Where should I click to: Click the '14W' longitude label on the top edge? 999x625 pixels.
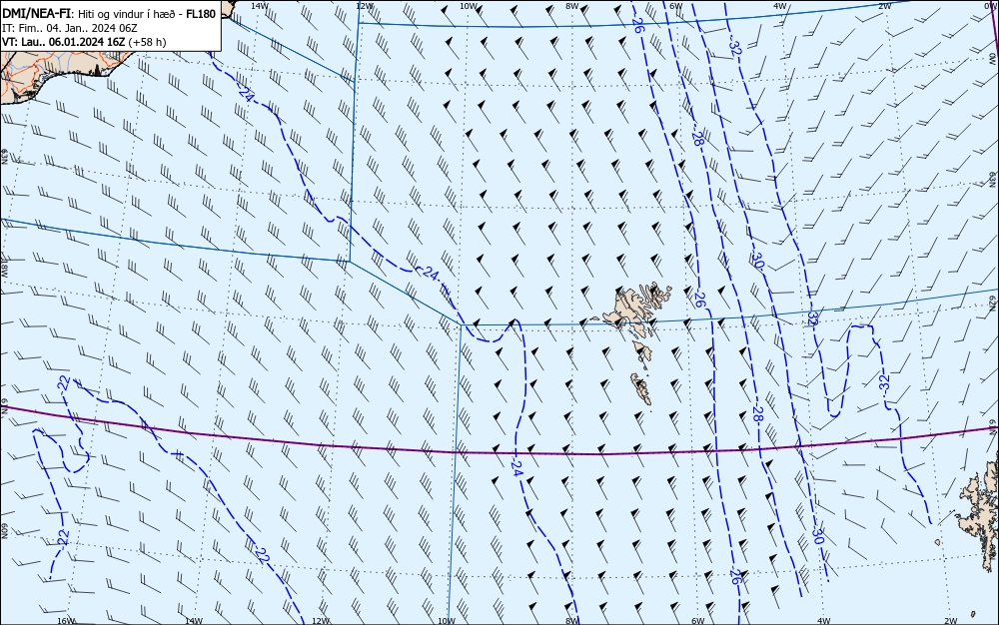click(x=259, y=5)
